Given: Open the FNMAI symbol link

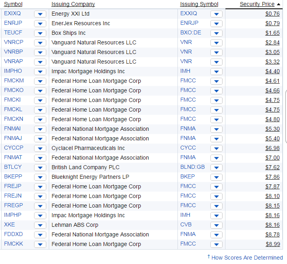Looking at the screenshot, I should pyautogui.click(x=12, y=129).
